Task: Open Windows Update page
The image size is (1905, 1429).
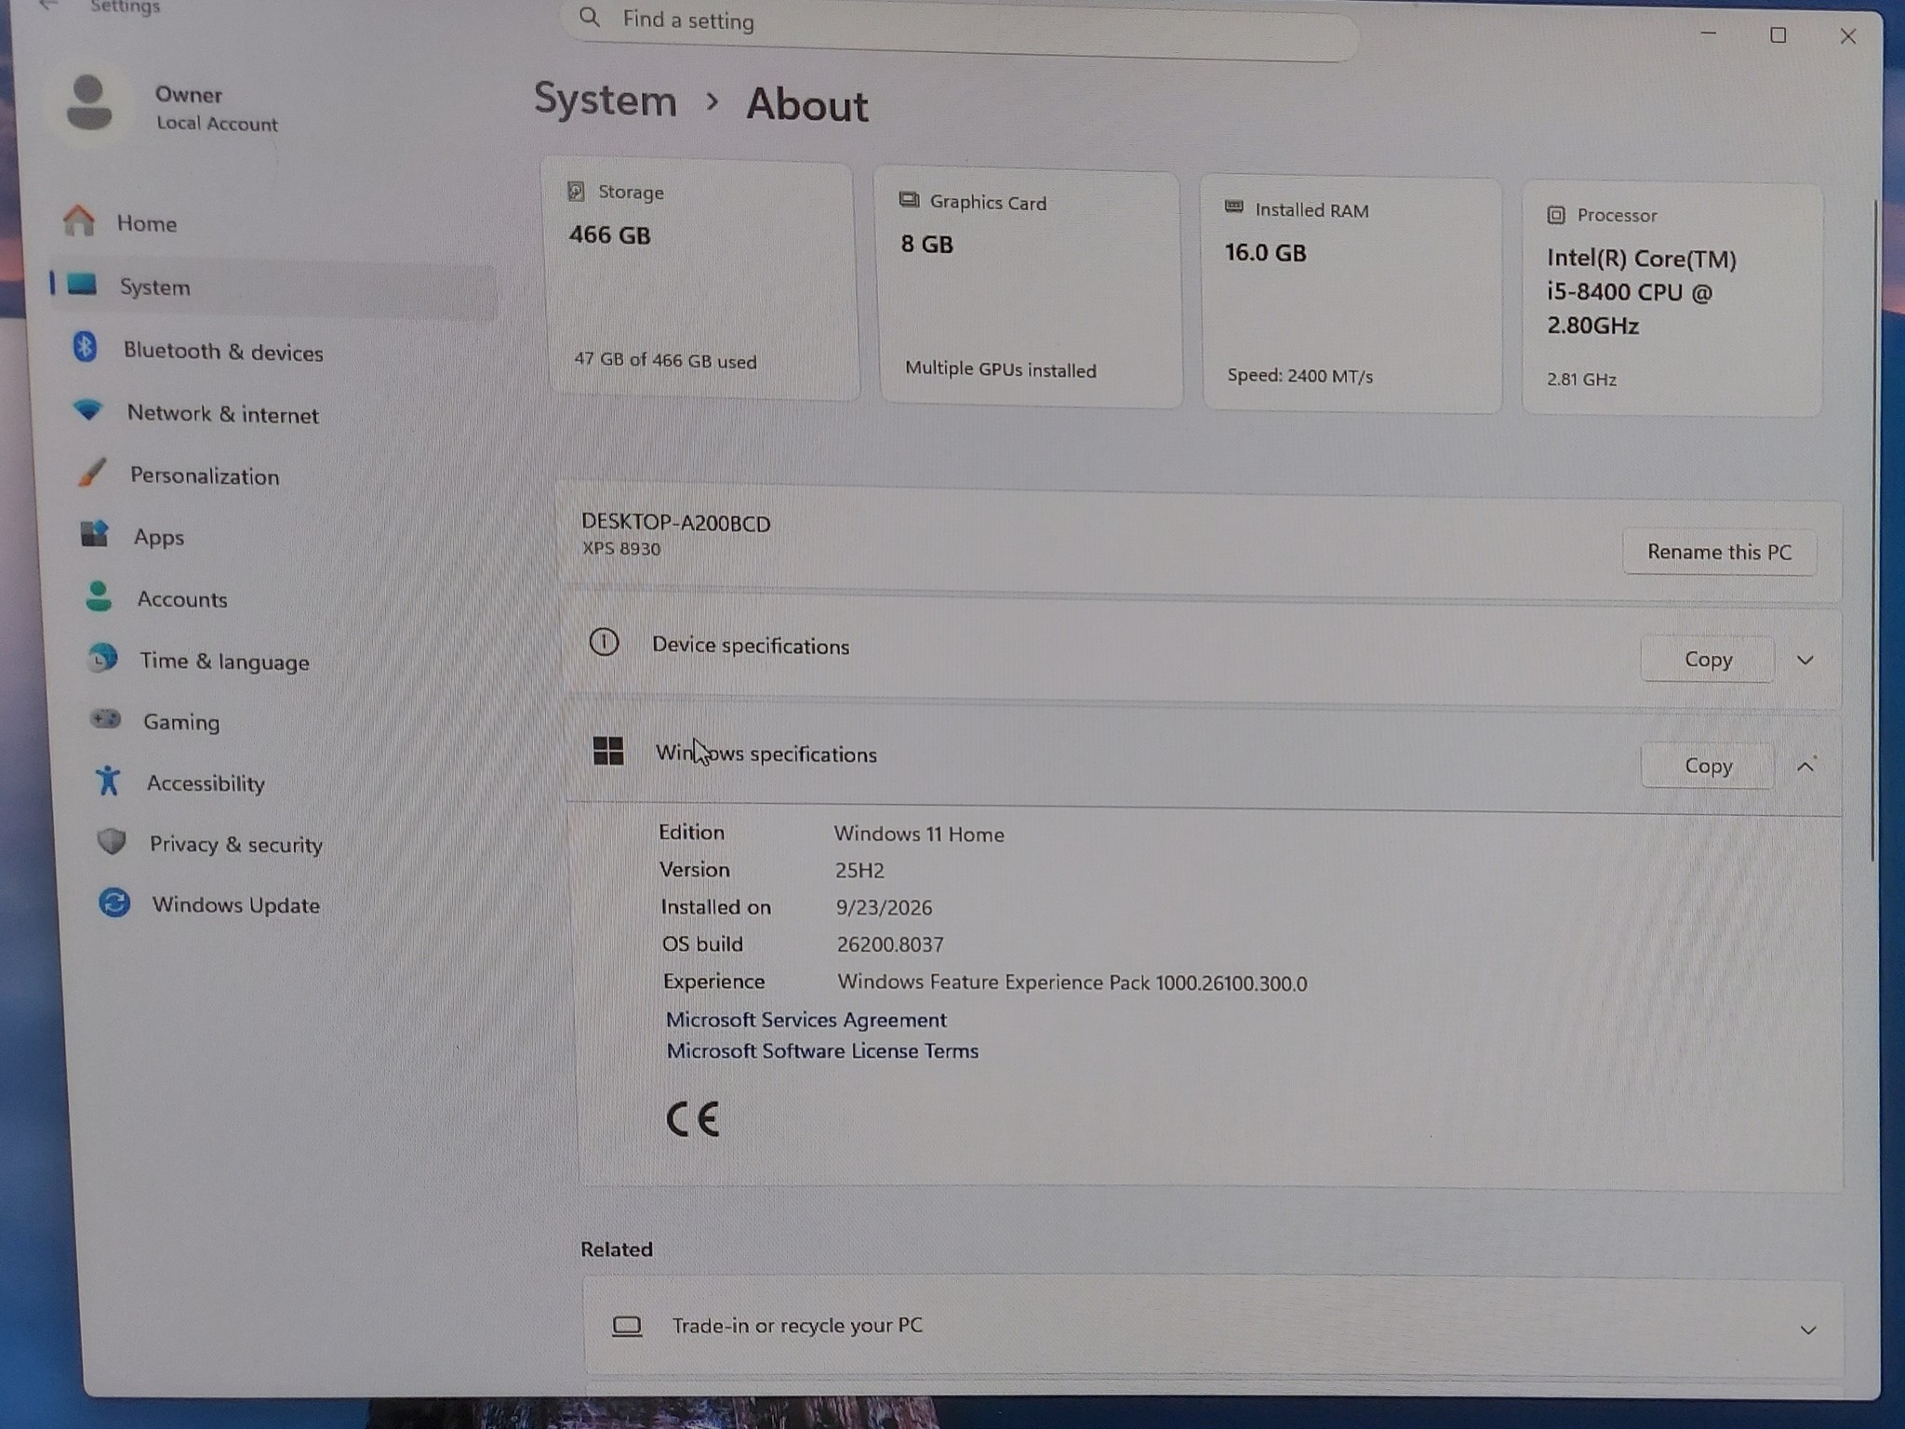Action: [236, 904]
